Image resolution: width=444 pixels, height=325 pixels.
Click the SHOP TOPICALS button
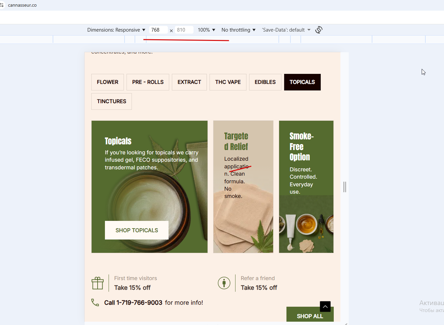pos(137,230)
